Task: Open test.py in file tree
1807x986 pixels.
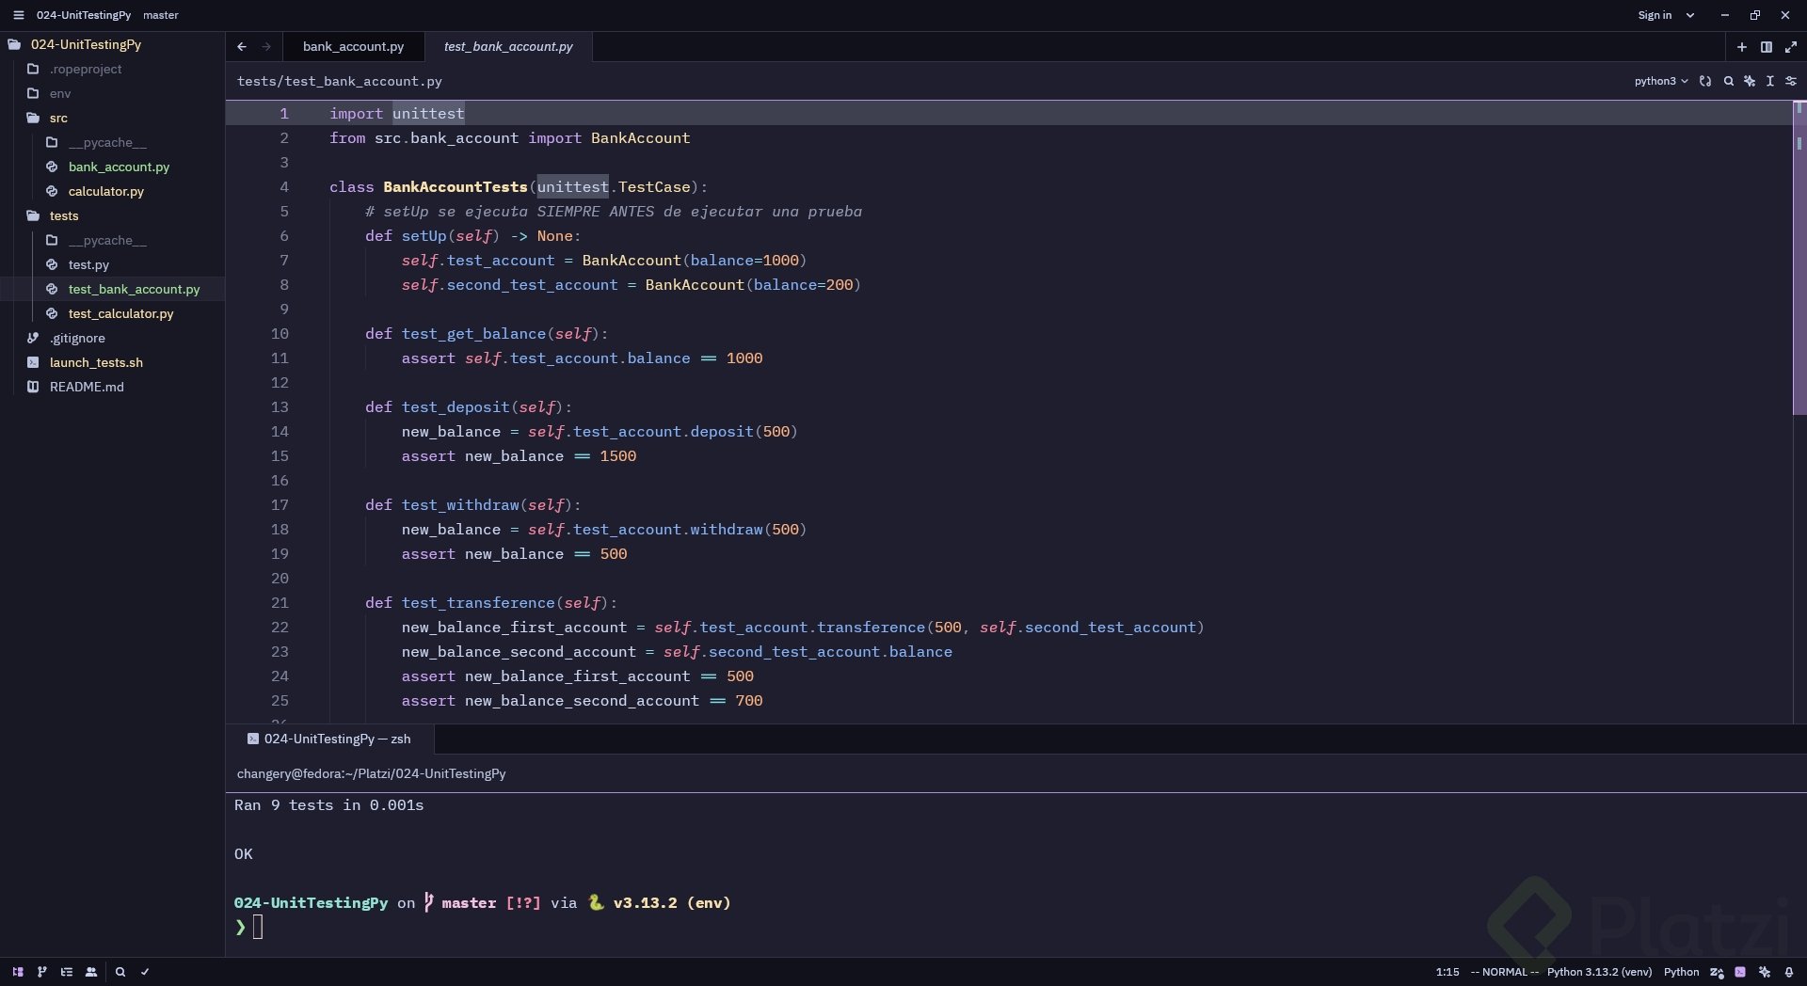Action: tap(88, 264)
